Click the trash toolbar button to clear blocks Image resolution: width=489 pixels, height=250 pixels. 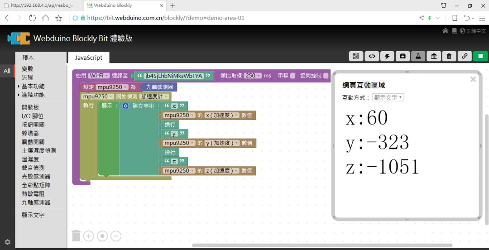click(x=449, y=56)
